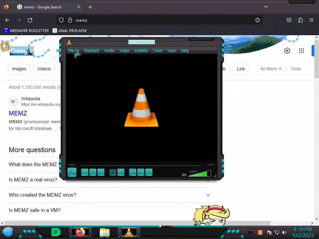Open Google quick settings gear

[x=287, y=51]
